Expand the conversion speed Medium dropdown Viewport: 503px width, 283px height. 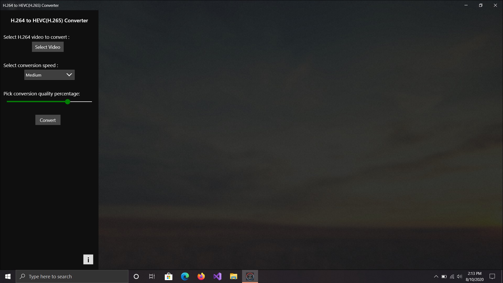50,75
